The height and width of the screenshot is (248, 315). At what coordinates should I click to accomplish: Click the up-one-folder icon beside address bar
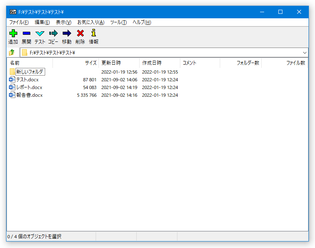[x=12, y=52]
